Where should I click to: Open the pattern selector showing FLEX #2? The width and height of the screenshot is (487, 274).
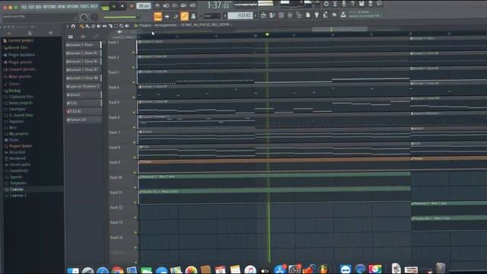pos(240,15)
